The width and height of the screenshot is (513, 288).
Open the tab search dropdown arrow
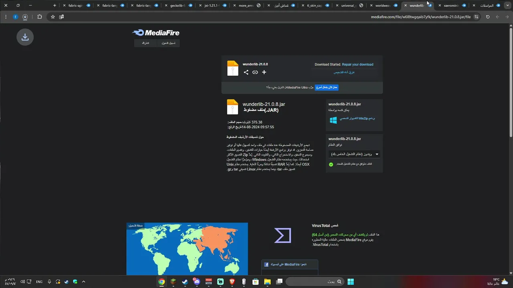[507, 6]
